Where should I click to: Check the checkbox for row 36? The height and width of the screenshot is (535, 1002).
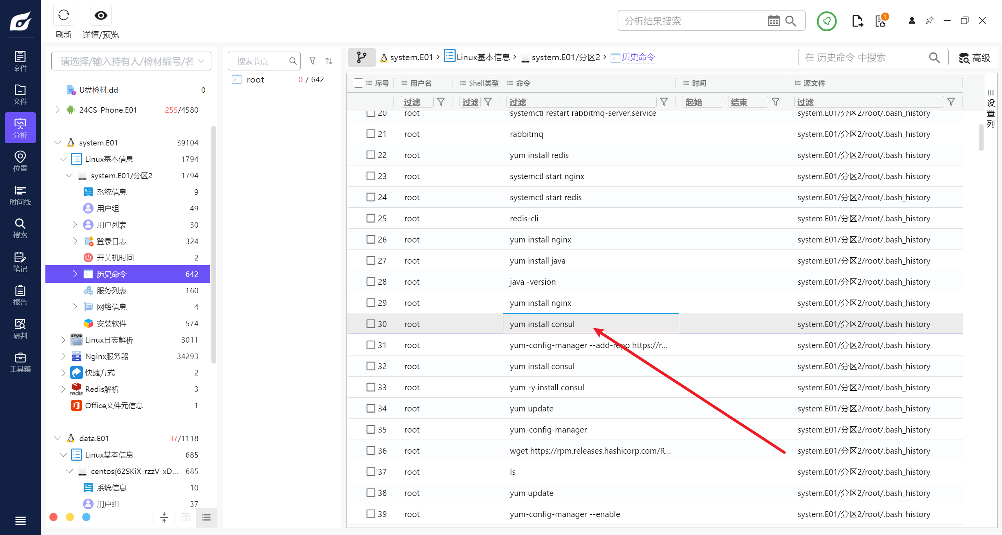tap(370, 451)
